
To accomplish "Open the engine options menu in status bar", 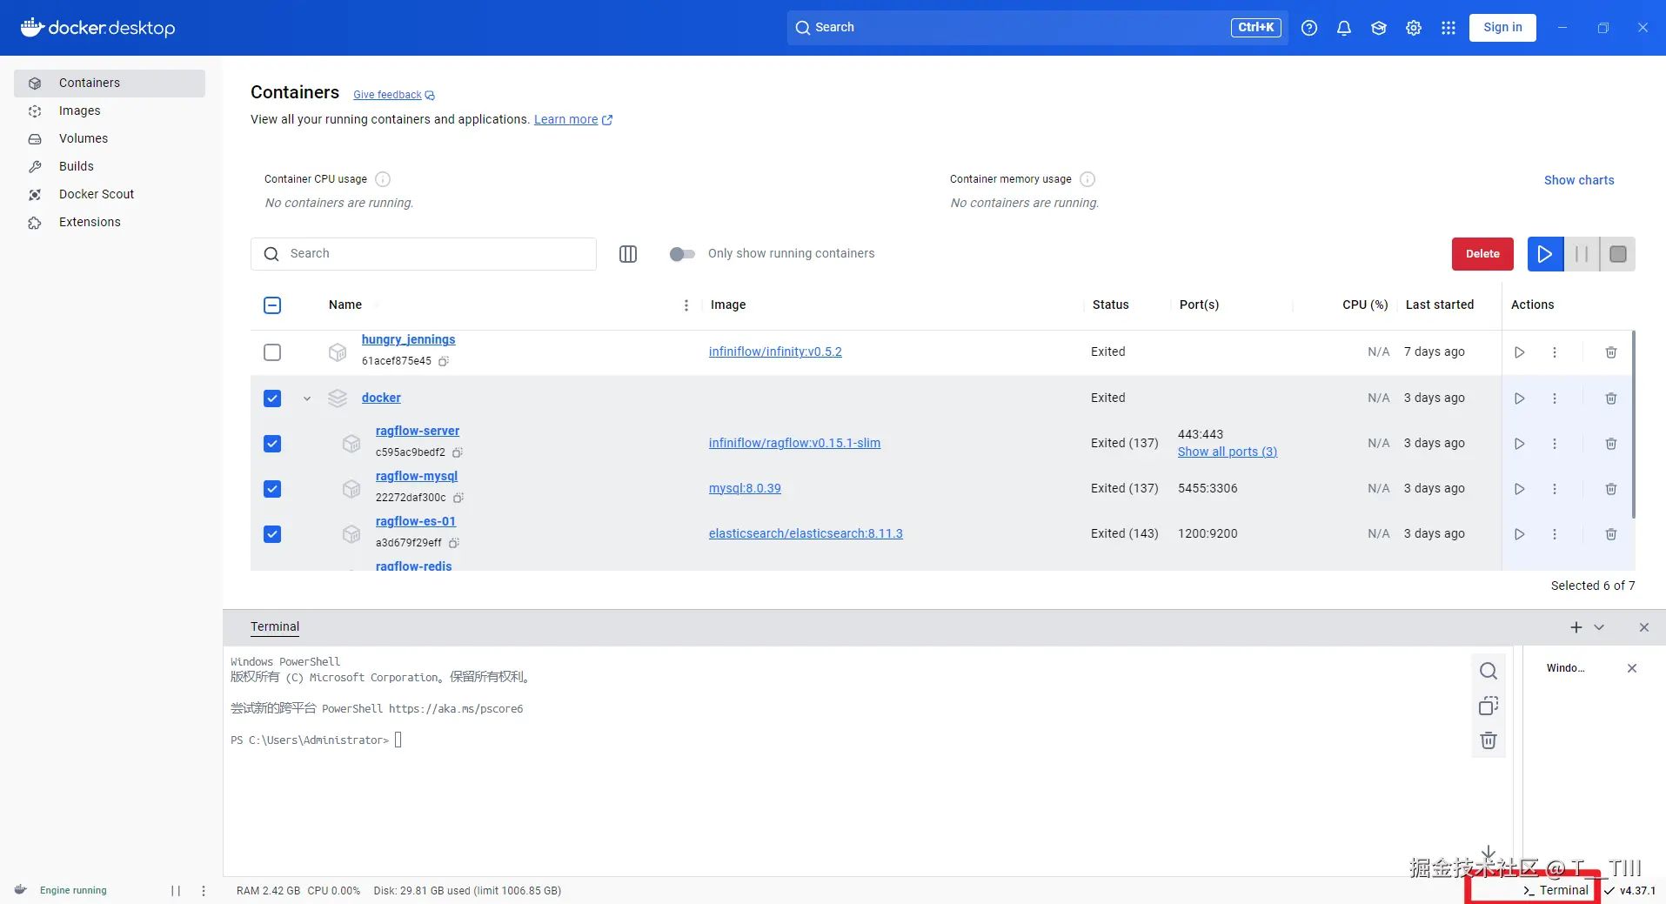I will (204, 891).
